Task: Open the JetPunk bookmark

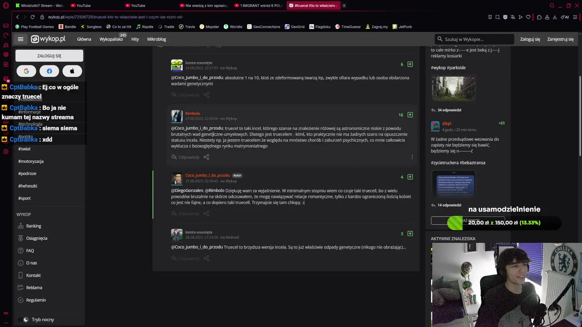Action: click(402, 27)
